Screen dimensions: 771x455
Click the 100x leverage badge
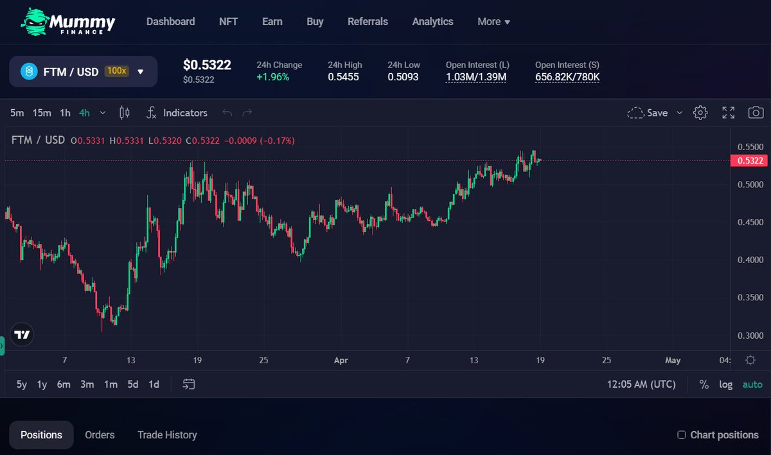click(x=117, y=71)
